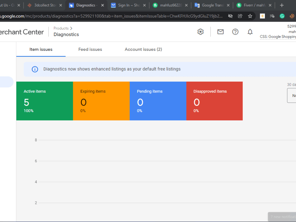Switch to the Google Translate browser tab
The height and width of the screenshot is (222, 296).
click(x=212, y=5)
